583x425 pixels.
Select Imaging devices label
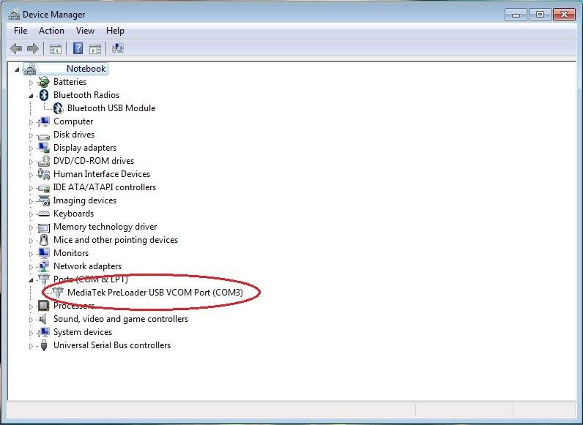tap(85, 200)
